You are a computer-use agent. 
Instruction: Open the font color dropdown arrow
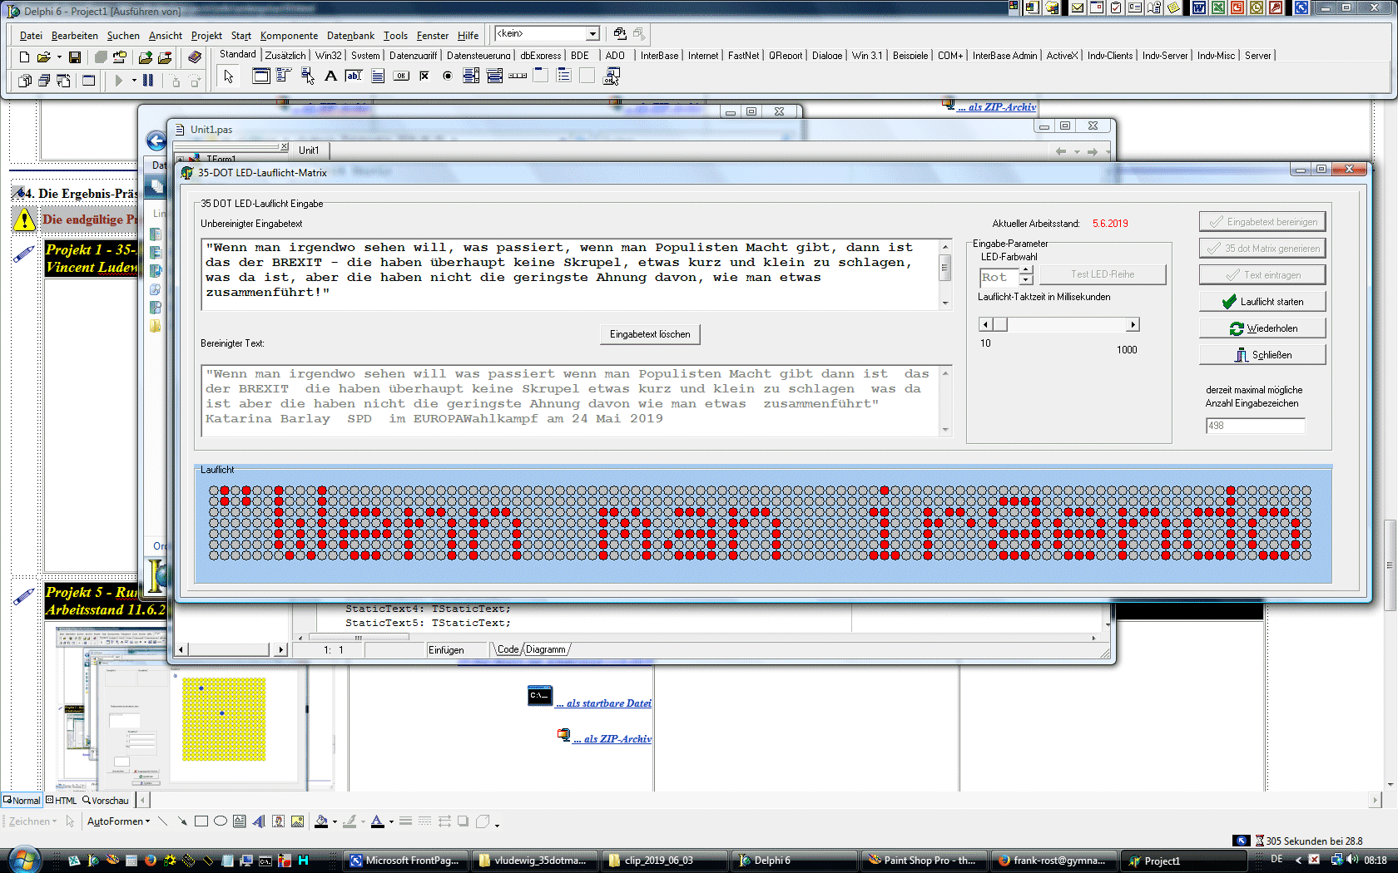[391, 822]
